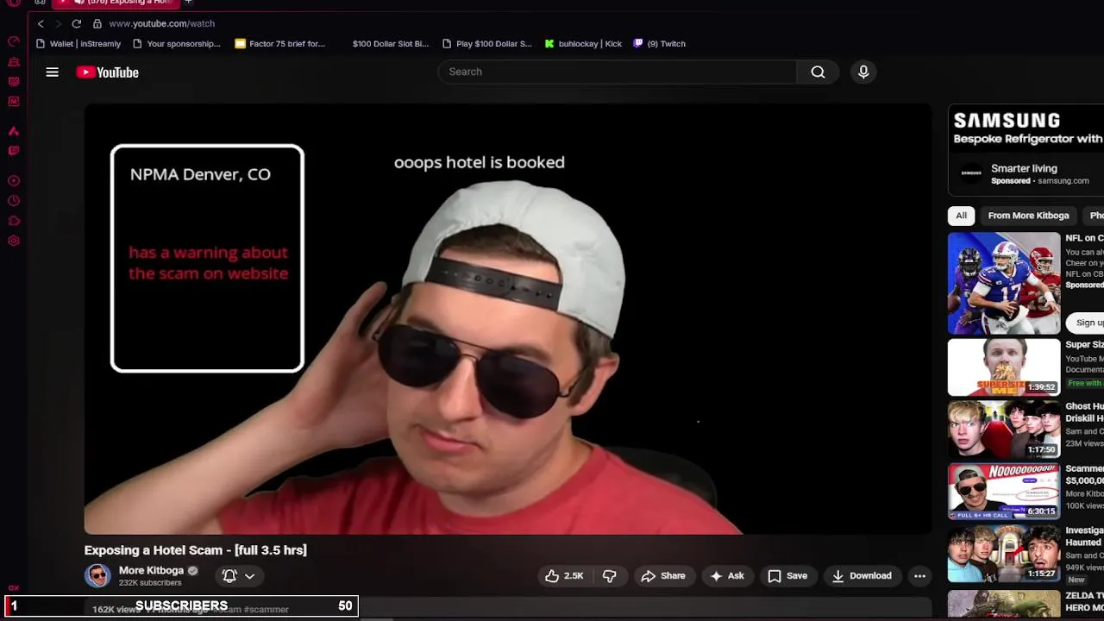Click the browser forward arrow
Viewport: 1104px width, 621px height.
(x=58, y=23)
